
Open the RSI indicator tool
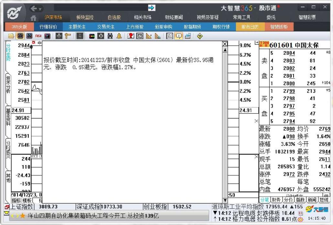38,36
